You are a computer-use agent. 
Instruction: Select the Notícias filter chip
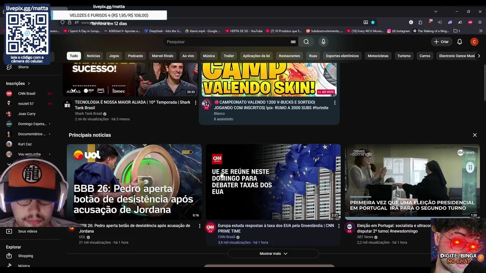pos(93,56)
